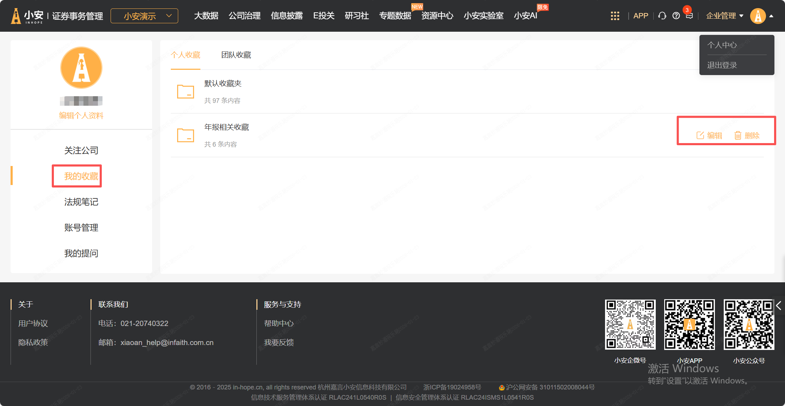Expand the 小安演示 dropdown selector
The height and width of the screenshot is (406, 785).
tap(144, 16)
